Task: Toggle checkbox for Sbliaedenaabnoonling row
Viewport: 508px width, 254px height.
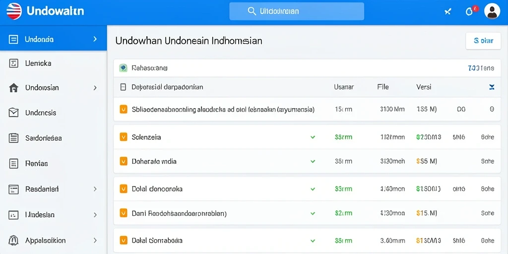Action: click(123, 109)
